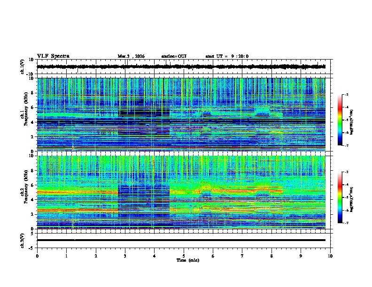
Task: Click the ch.2 colorbar log(PSD) label
Action: (x=352, y=200)
